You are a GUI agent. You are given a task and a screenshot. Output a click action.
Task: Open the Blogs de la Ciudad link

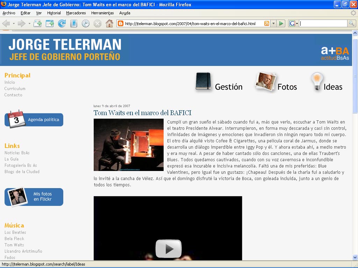22,172
